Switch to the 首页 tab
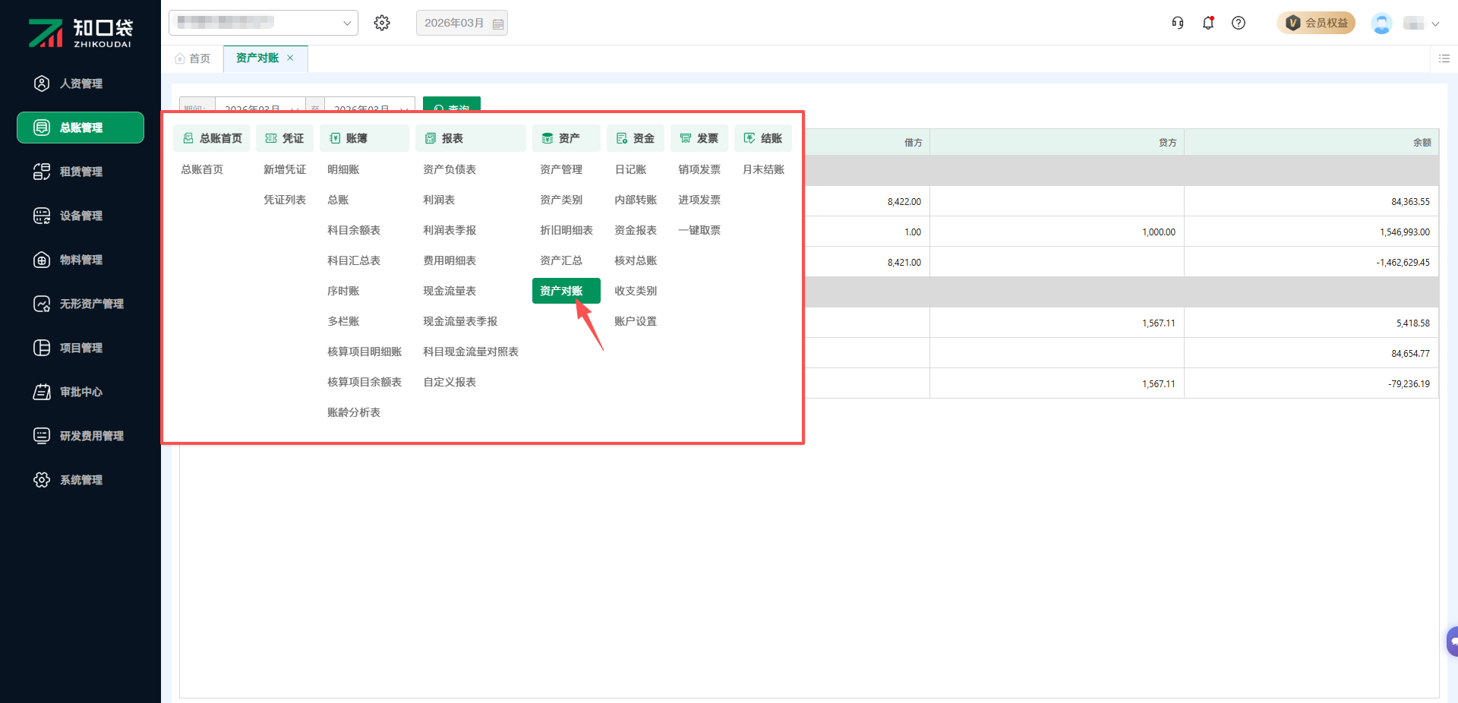 192,58
